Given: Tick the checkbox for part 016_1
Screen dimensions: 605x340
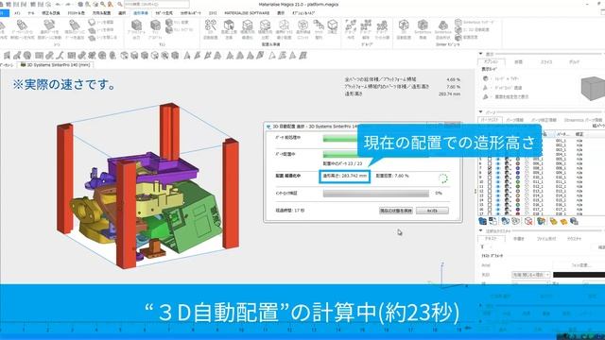Looking at the screenshot, I should pyautogui.click(x=490, y=205).
